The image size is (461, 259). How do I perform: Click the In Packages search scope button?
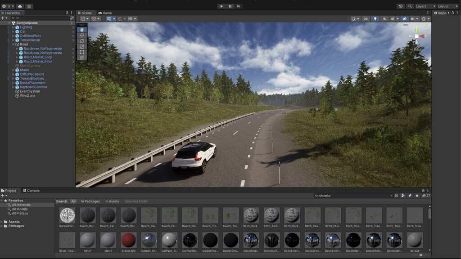[x=90, y=201]
